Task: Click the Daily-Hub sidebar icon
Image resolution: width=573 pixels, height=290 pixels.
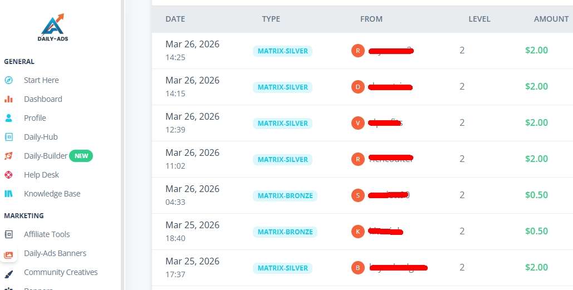Action: 8,137
